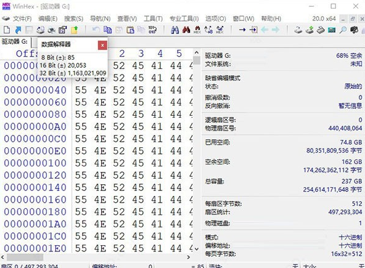Click the Open Folder icon
The width and height of the screenshot is (365, 268).
coord(74,30)
